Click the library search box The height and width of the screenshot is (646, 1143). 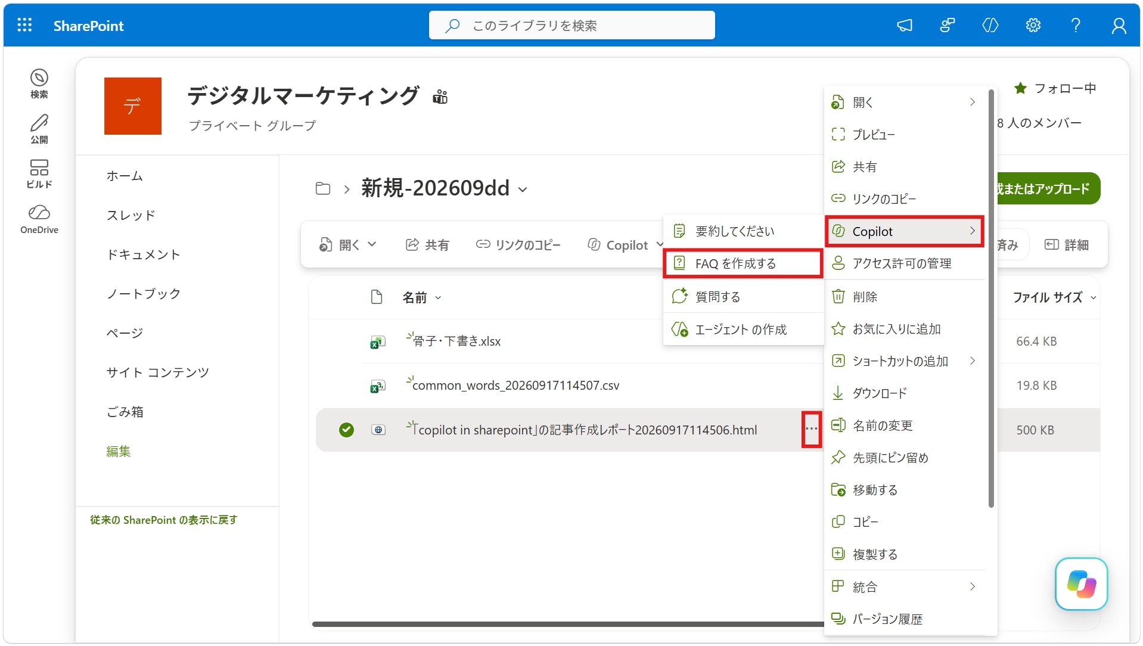tap(571, 25)
